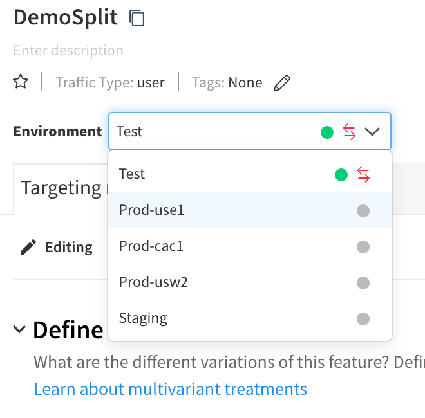425x418 pixels.
Task: Select the Staging environment option
Action: coord(143,318)
